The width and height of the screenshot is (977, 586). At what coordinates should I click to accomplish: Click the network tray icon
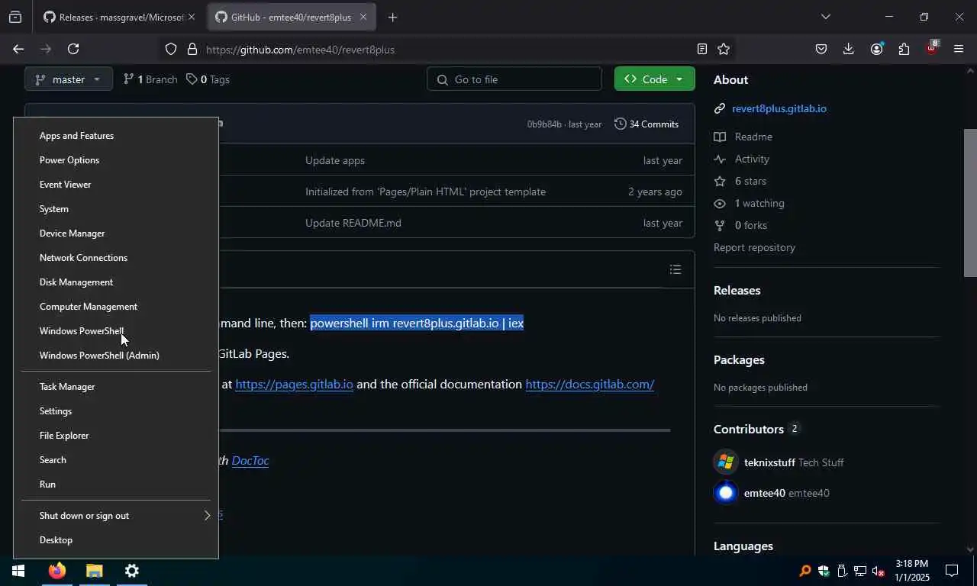point(860,571)
